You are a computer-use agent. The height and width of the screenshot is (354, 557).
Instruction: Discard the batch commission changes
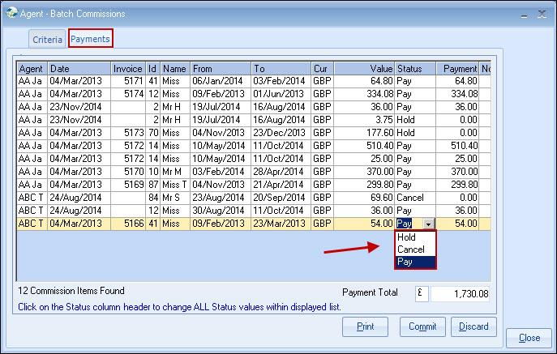point(473,326)
